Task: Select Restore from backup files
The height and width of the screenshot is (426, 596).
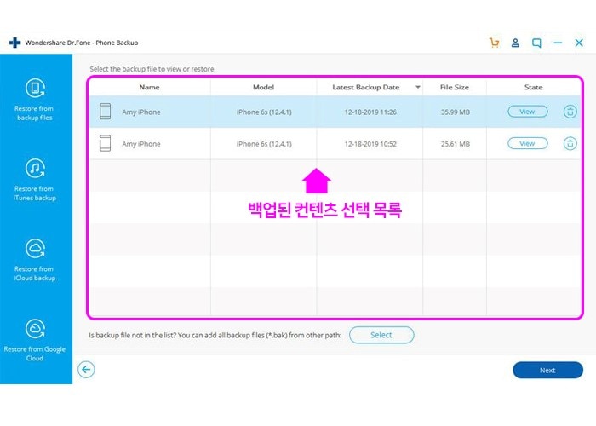Action: point(35,100)
